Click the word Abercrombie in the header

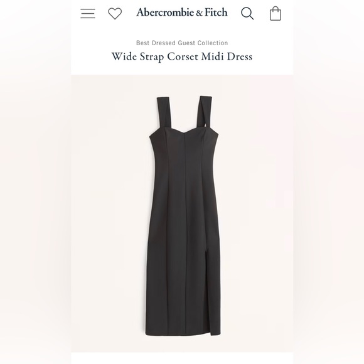click(x=165, y=13)
